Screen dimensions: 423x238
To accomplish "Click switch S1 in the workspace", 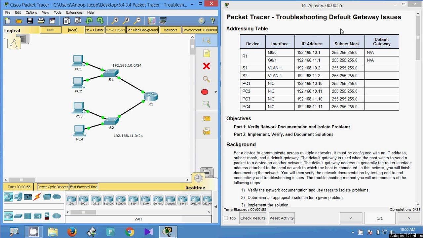I will (111, 73).
